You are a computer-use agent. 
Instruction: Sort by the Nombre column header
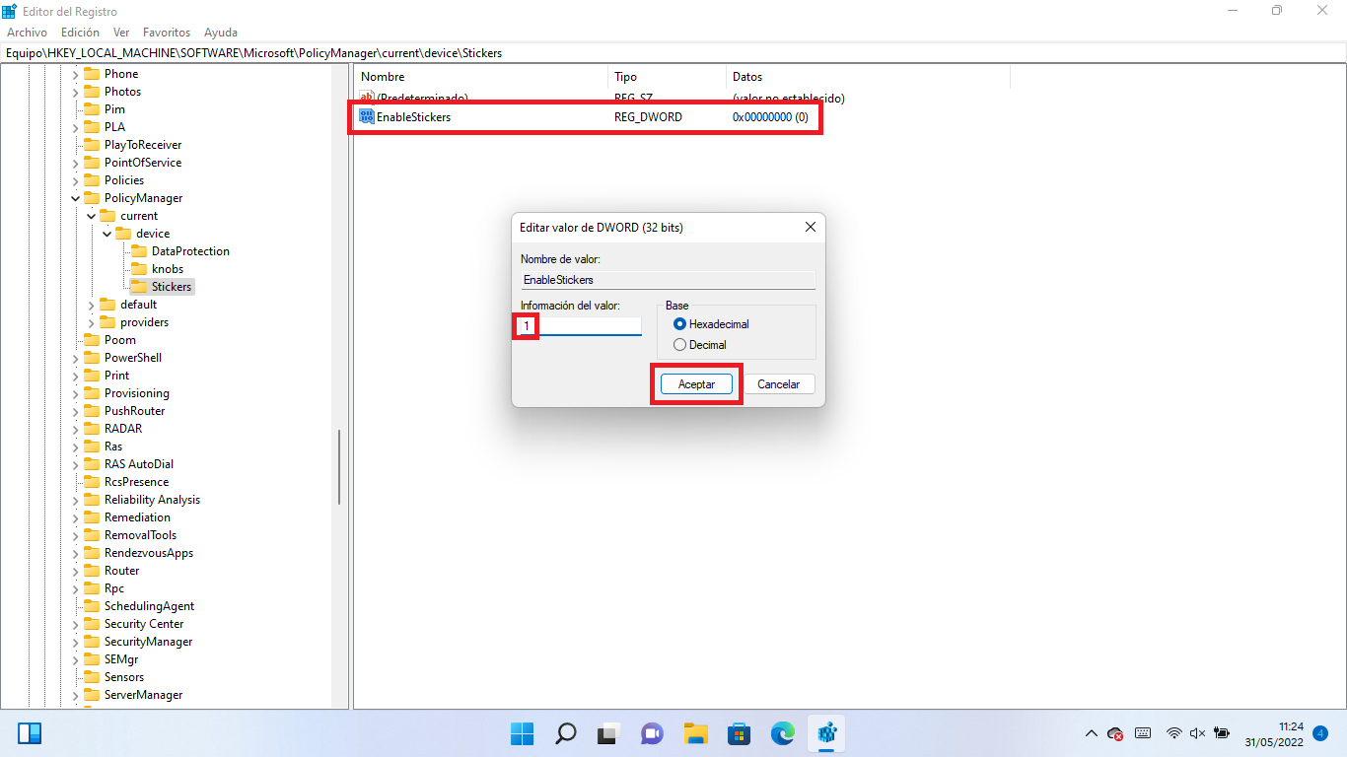click(x=480, y=77)
